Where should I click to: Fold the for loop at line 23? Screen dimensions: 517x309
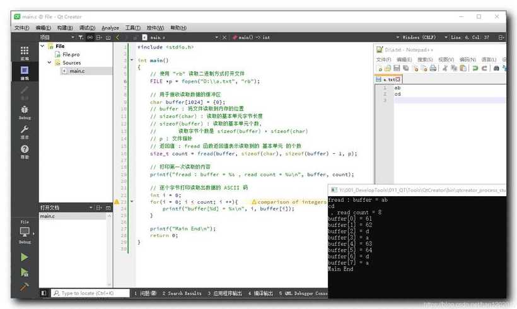pyautogui.click(x=132, y=202)
